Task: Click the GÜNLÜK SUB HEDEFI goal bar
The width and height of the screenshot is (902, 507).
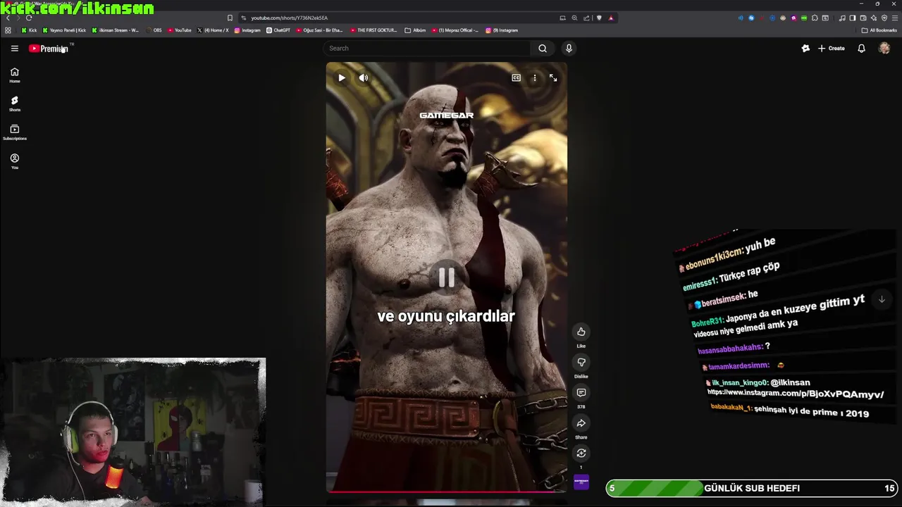Action: point(751,488)
